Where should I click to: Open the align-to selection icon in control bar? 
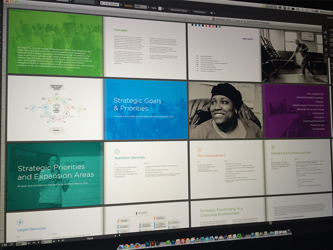tap(212, 13)
